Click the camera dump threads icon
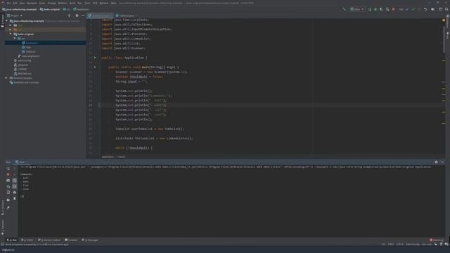Viewport: 450px width, 253px height. tap(8, 181)
